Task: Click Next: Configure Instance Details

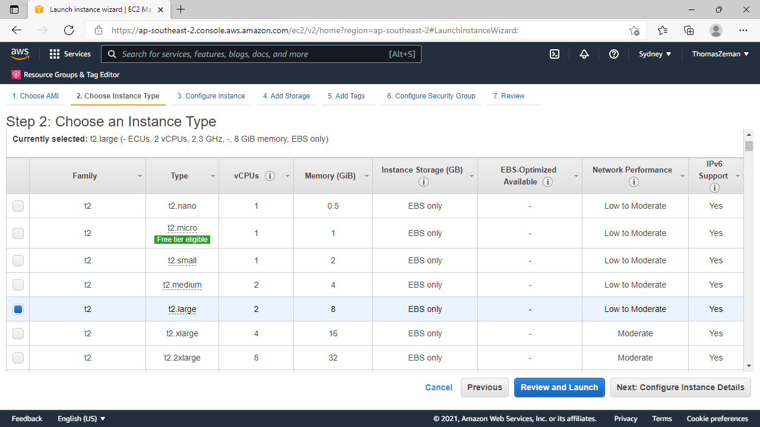Action: 680,387
